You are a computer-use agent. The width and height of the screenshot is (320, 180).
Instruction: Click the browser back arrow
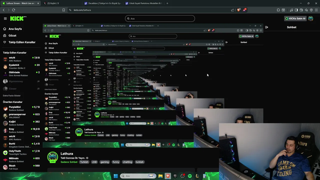[x=3, y=10]
